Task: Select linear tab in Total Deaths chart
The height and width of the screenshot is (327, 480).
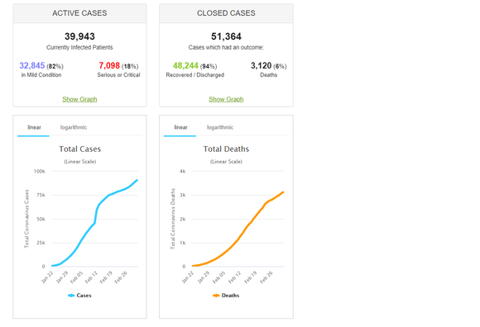Action: tap(180, 127)
